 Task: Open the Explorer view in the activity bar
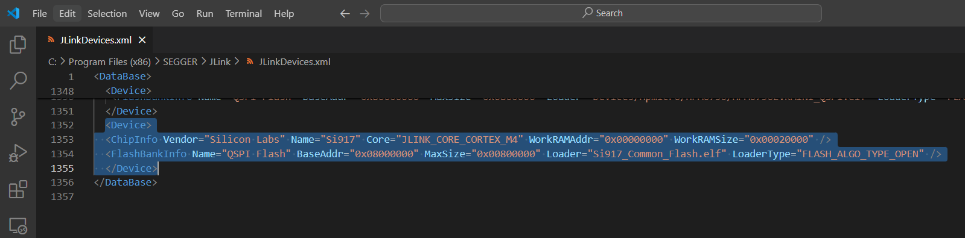18,45
